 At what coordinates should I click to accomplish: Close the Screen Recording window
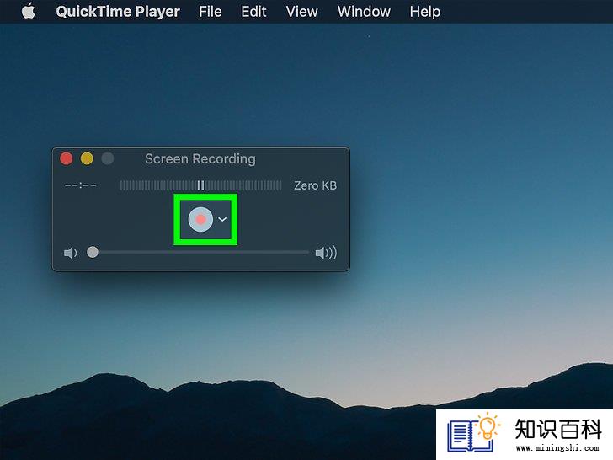(66, 158)
